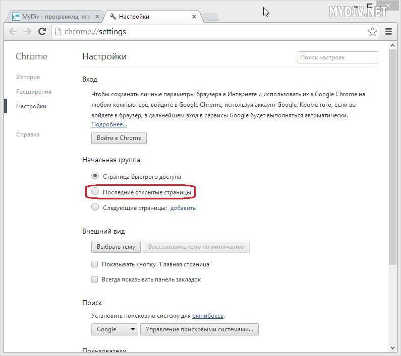Screen dimensions: 401x356
Task: Follow the Подробнее... link
Action: point(109,124)
